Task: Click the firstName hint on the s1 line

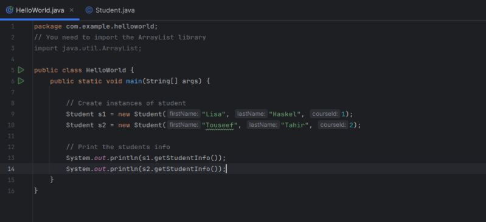Action: [184, 114]
